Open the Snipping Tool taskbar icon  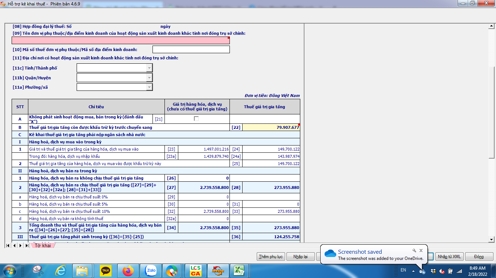(38, 270)
